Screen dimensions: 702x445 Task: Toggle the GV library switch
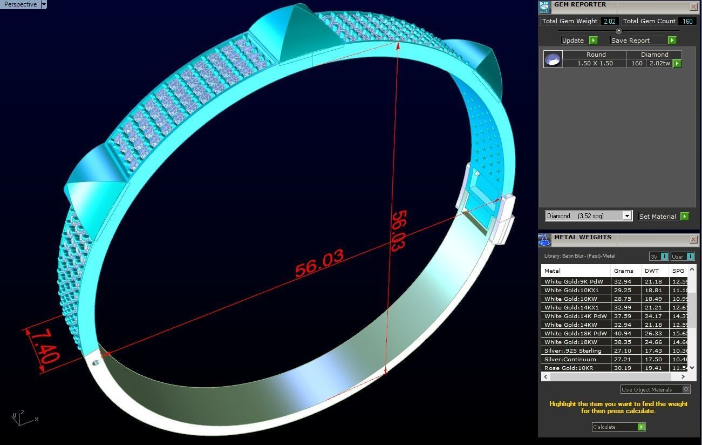point(659,257)
